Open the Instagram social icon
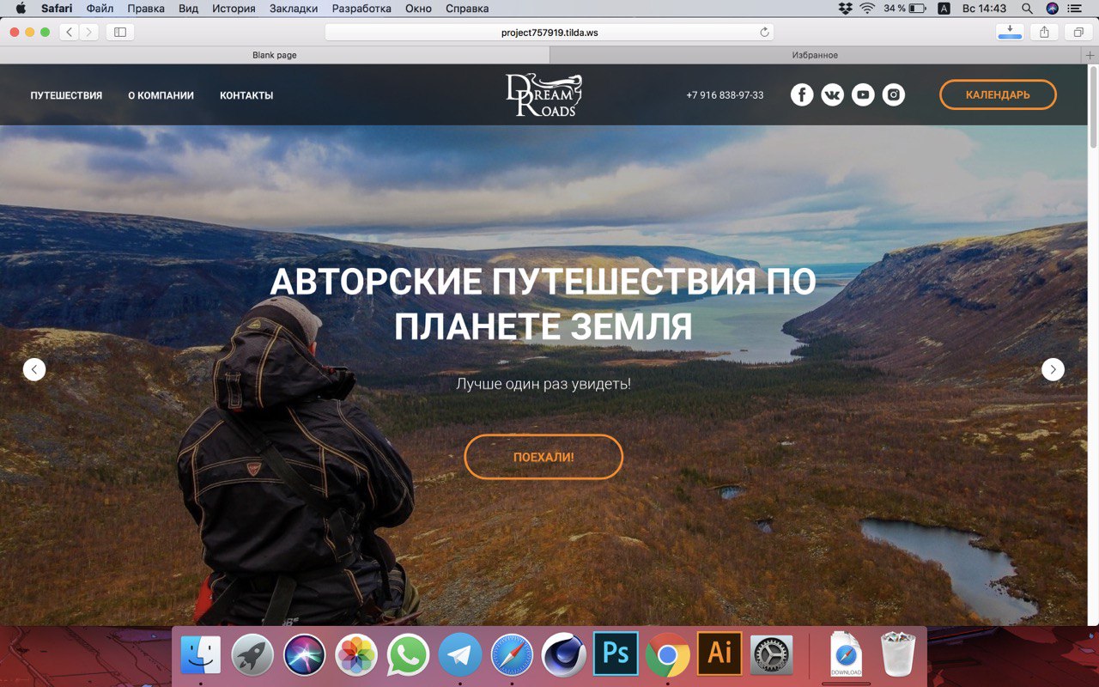 (894, 95)
